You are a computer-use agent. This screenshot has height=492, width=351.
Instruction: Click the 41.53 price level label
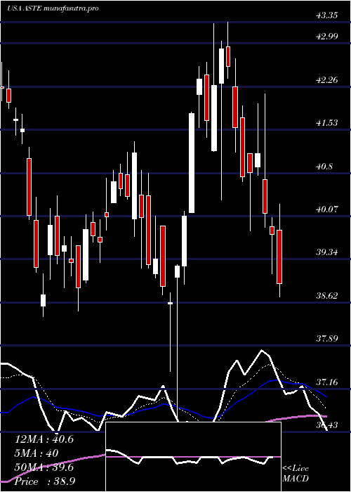(327, 123)
